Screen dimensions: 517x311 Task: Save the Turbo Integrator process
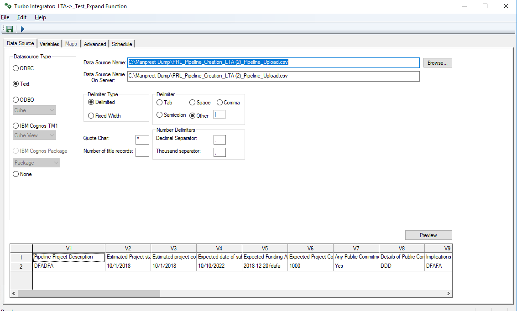9,29
